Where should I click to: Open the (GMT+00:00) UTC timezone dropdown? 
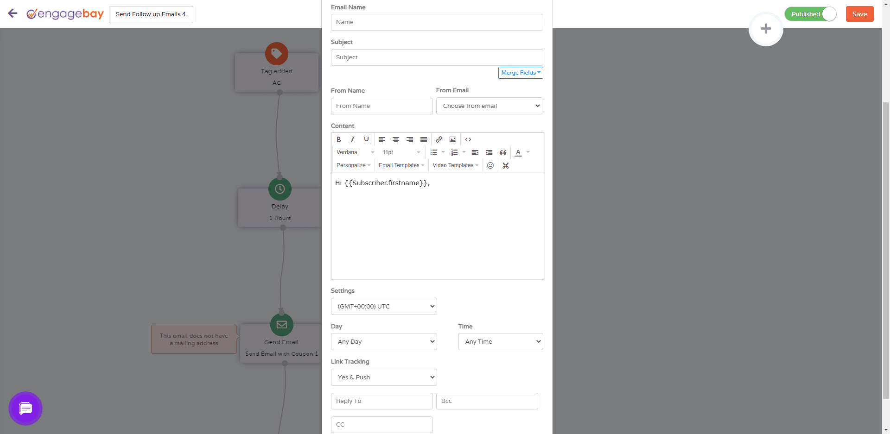[384, 307]
